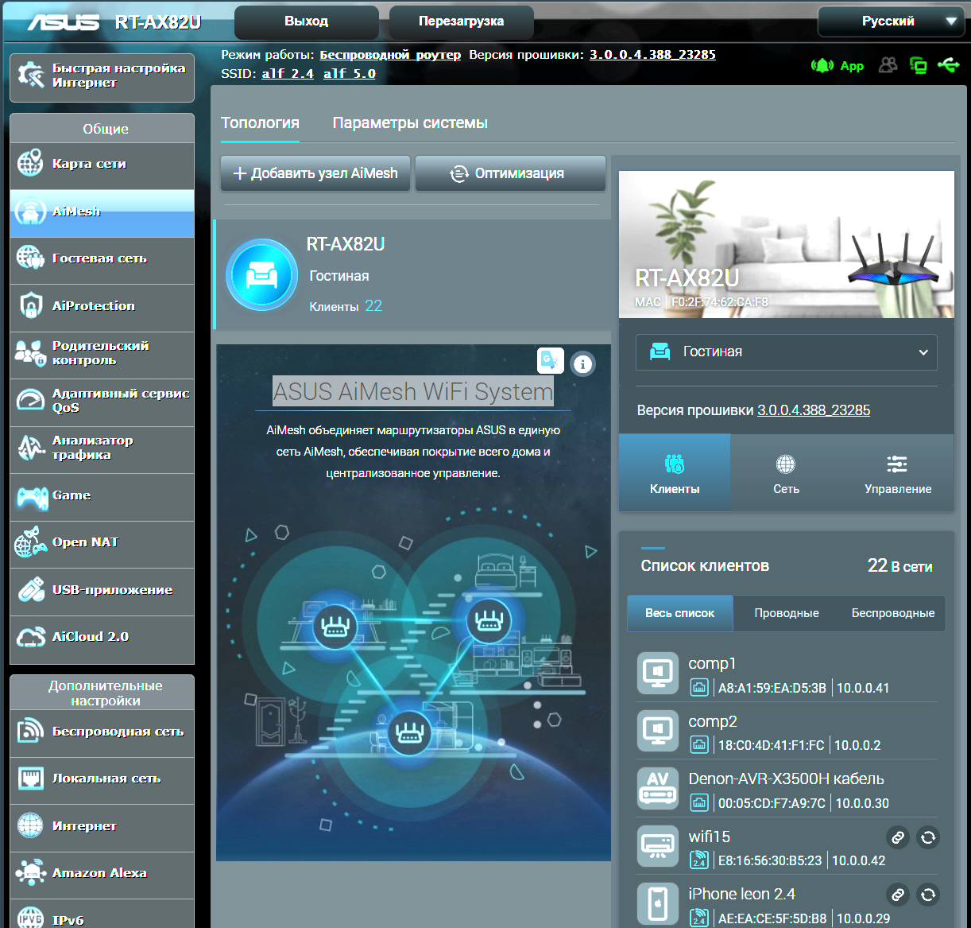Open firmware version link in header

tap(652, 55)
